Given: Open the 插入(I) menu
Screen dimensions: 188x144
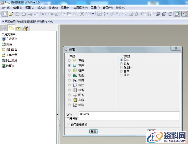Looking at the screenshot, I should click(41, 8).
